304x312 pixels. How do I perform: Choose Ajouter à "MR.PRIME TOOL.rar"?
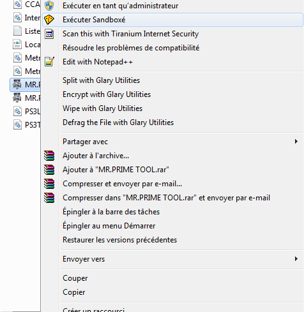click(x=116, y=170)
